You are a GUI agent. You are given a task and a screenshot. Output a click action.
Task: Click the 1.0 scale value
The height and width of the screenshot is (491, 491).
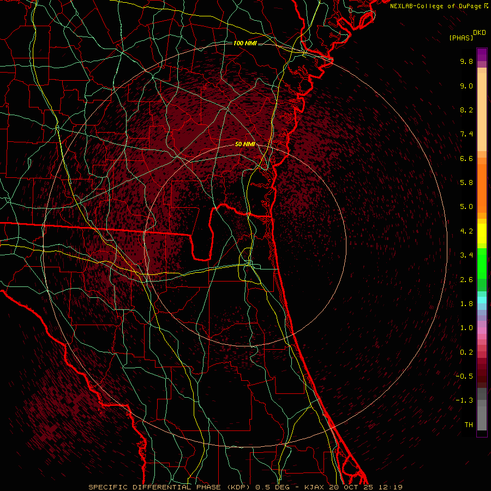click(x=466, y=328)
